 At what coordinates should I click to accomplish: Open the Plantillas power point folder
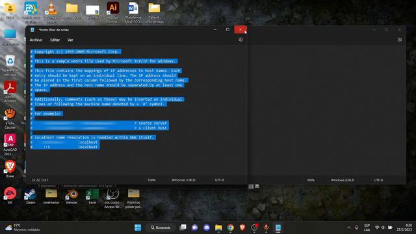coord(133,198)
